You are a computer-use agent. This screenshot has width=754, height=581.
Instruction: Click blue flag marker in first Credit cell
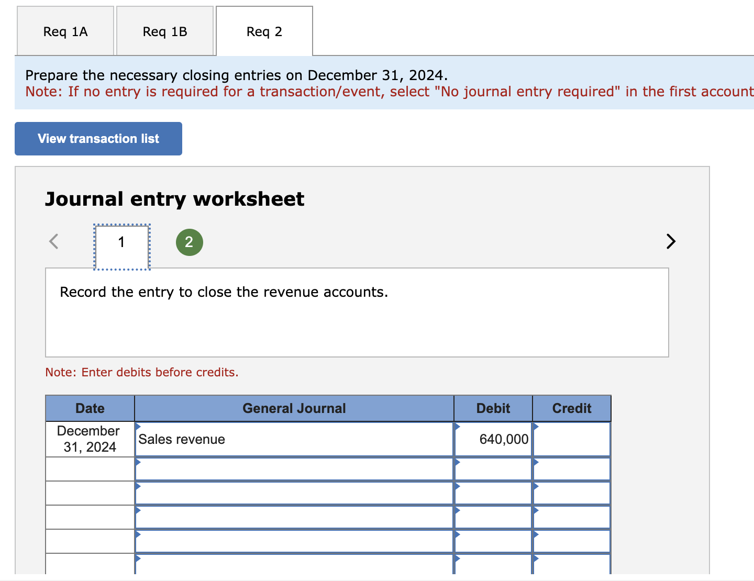point(535,426)
